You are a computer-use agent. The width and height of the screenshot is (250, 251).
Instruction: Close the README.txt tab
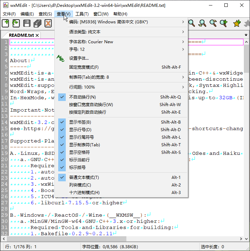point(37,35)
